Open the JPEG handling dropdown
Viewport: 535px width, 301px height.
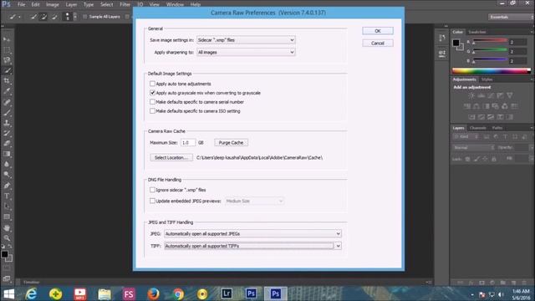click(x=252, y=234)
